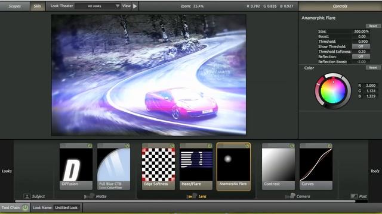Select the Full Blue CTB tool card
This screenshot has width=382, height=214.
pyautogui.click(x=113, y=166)
